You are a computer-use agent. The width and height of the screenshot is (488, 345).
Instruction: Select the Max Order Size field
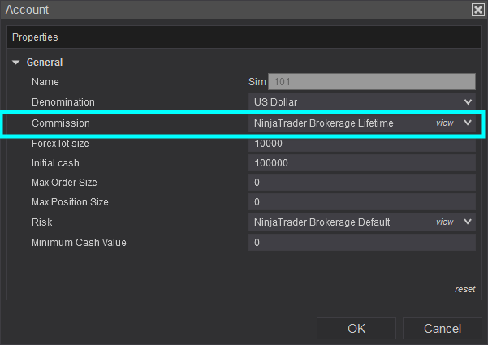click(361, 183)
